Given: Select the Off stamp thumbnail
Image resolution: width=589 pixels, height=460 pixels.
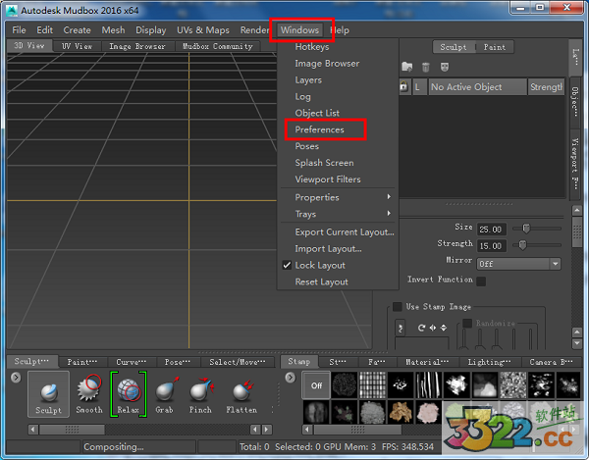Looking at the screenshot, I should 316,384.
